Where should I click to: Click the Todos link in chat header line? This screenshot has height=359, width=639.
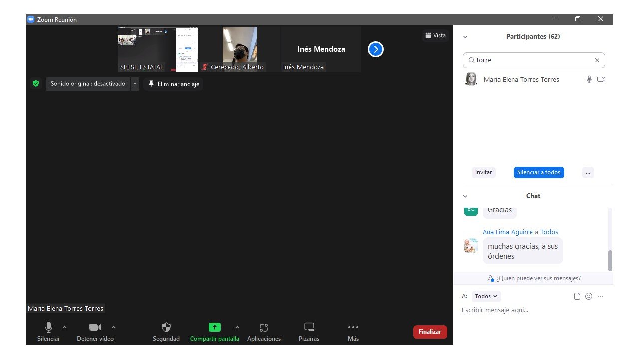pos(549,232)
